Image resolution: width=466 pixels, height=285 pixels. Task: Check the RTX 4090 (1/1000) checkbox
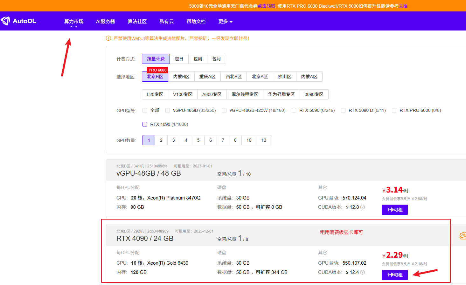tap(145, 124)
